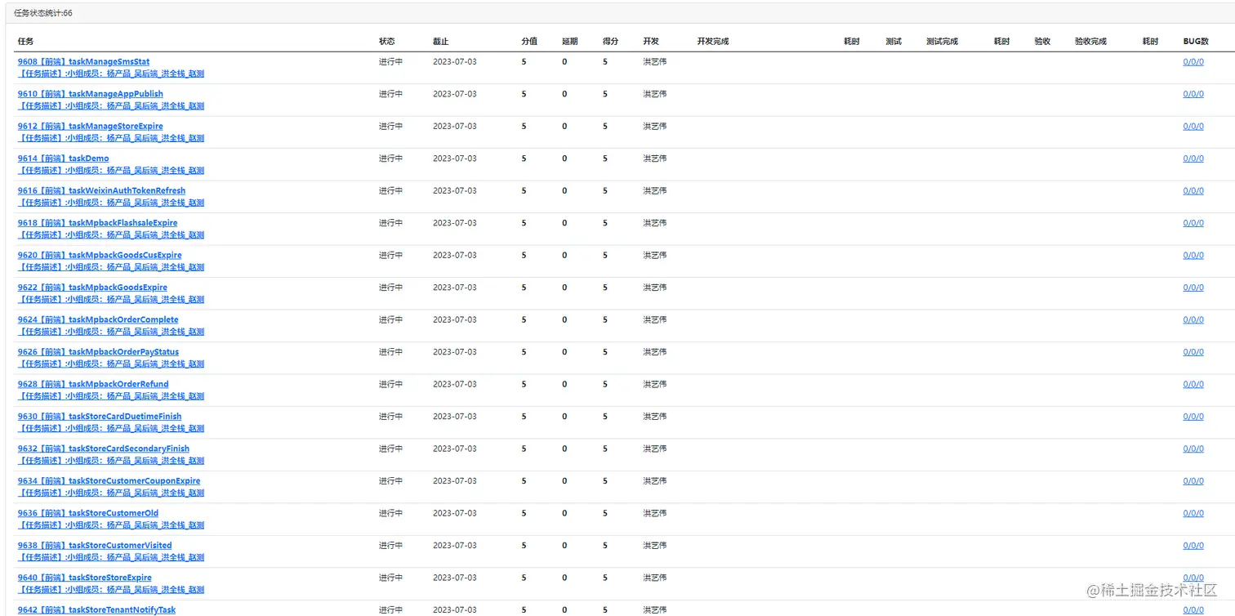Click the 任务描述 link under task 9638

point(111,558)
